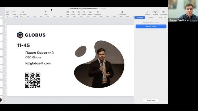The image size is (198, 111).
Task: Open the View toolbar menu
Action: pyautogui.click(x=7, y=13)
